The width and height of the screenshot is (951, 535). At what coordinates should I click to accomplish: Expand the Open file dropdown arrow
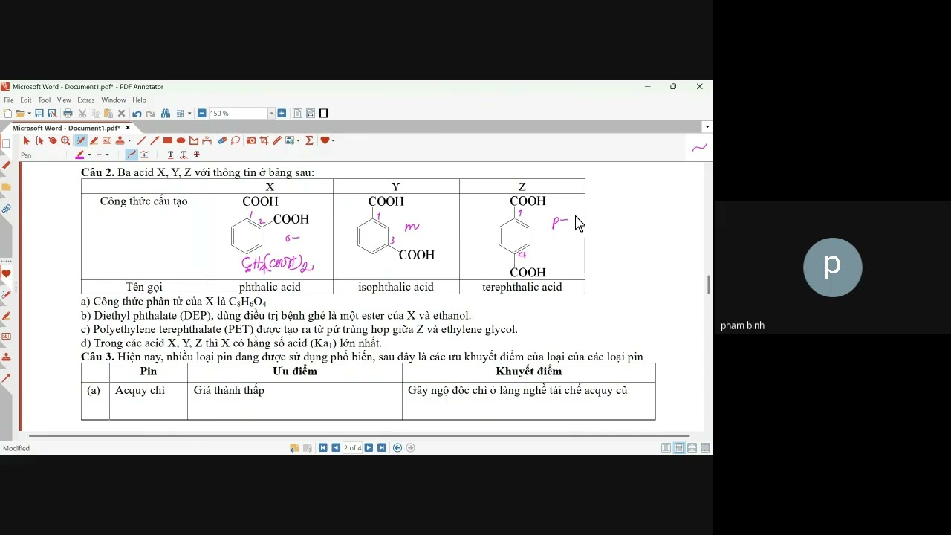(x=29, y=114)
